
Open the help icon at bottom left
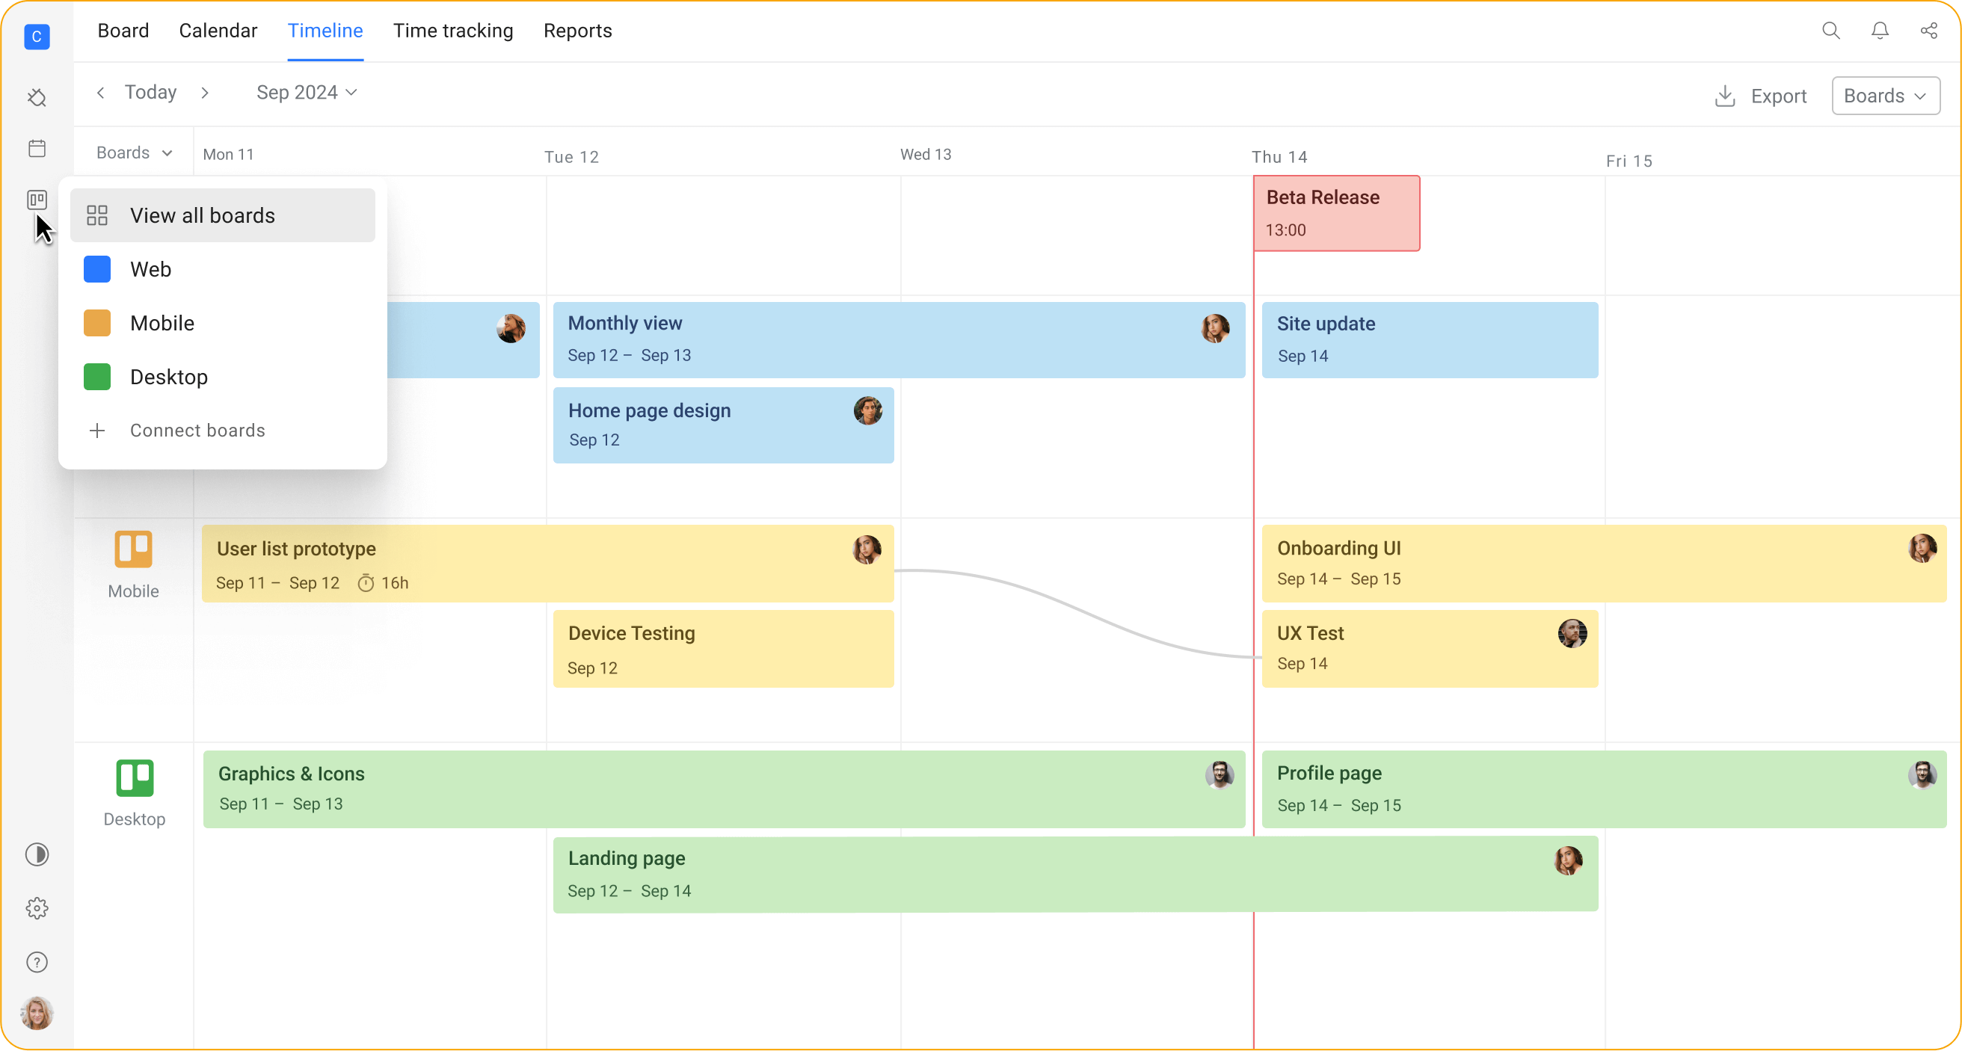[37, 961]
